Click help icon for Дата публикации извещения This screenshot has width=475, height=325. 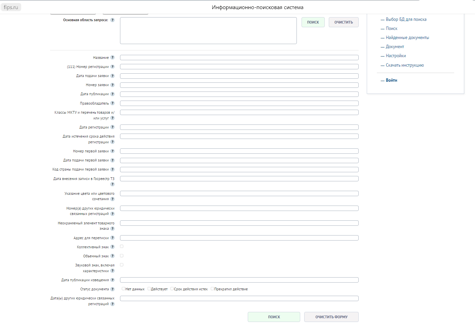(x=112, y=280)
